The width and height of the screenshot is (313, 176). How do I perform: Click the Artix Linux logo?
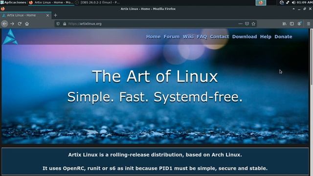(10, 37)
